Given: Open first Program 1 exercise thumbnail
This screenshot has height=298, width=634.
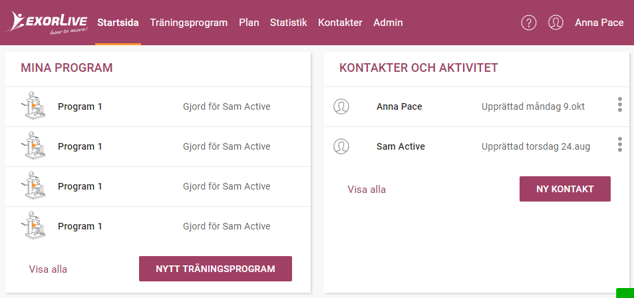Looking at the screenshot, I should 33,105.
